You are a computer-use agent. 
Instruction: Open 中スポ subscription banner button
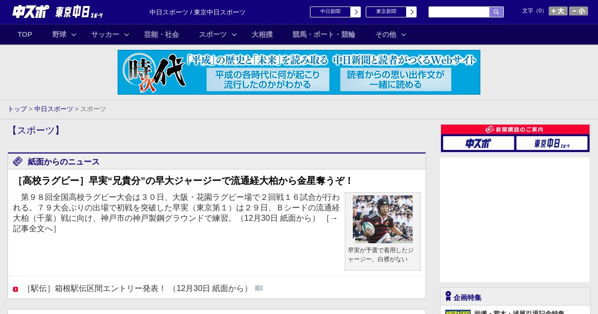click(478, 144)
